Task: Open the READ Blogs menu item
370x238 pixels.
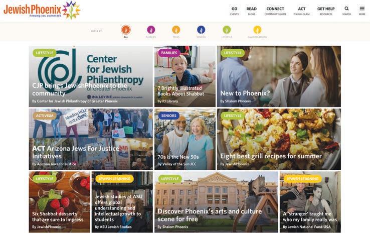Action: point(252,11)
